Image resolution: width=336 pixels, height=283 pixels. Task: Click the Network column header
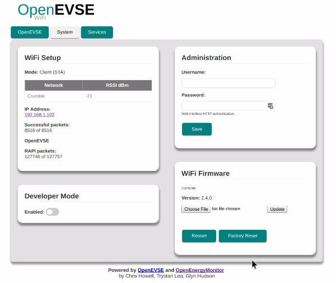coord(54,85)
